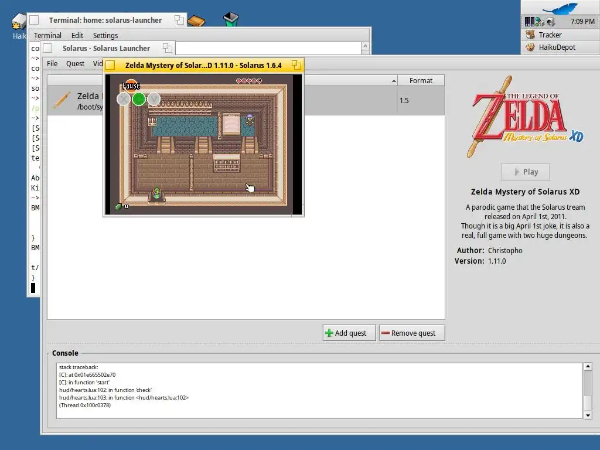Open HaikuDepot in the Deskbar
Screen dimensions: 600x450
coord(560,47)
